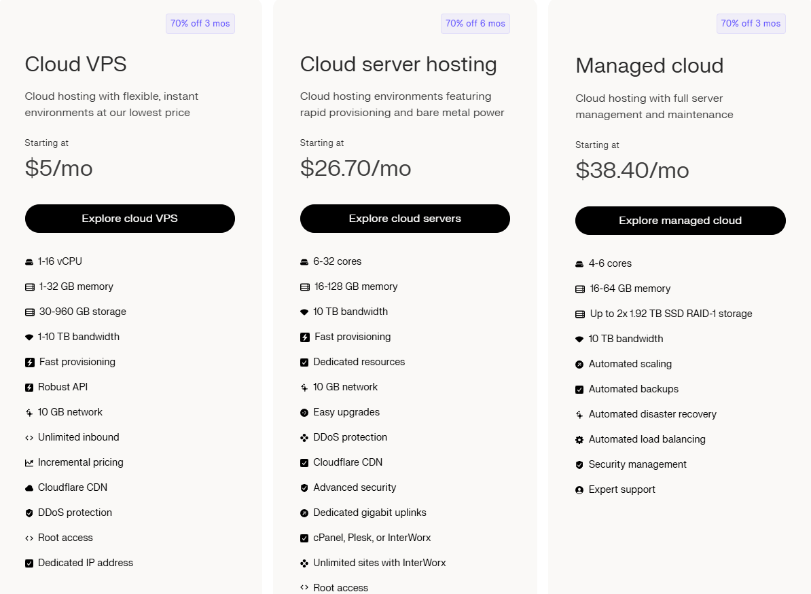The height and width of the screenshot is (594, 811).
Task: Click the shield icon next to Advanced security
Action: point(304,488)
